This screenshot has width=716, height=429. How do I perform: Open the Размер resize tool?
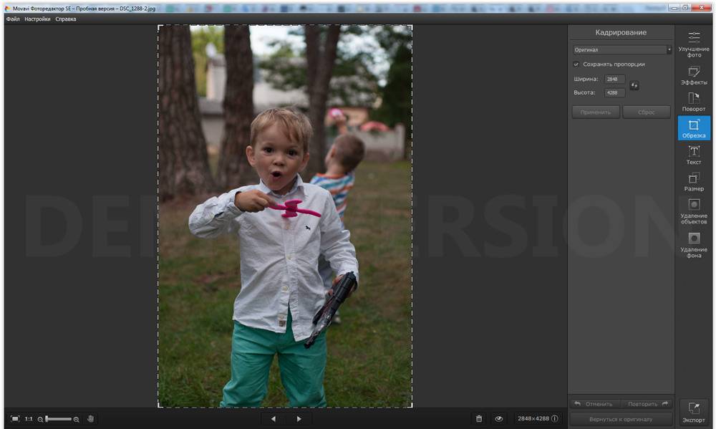tap(694, 181)
